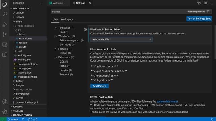Click the Explorer more actions ellipsis
This screenshot has height=121, width=216.
point(42,3)
